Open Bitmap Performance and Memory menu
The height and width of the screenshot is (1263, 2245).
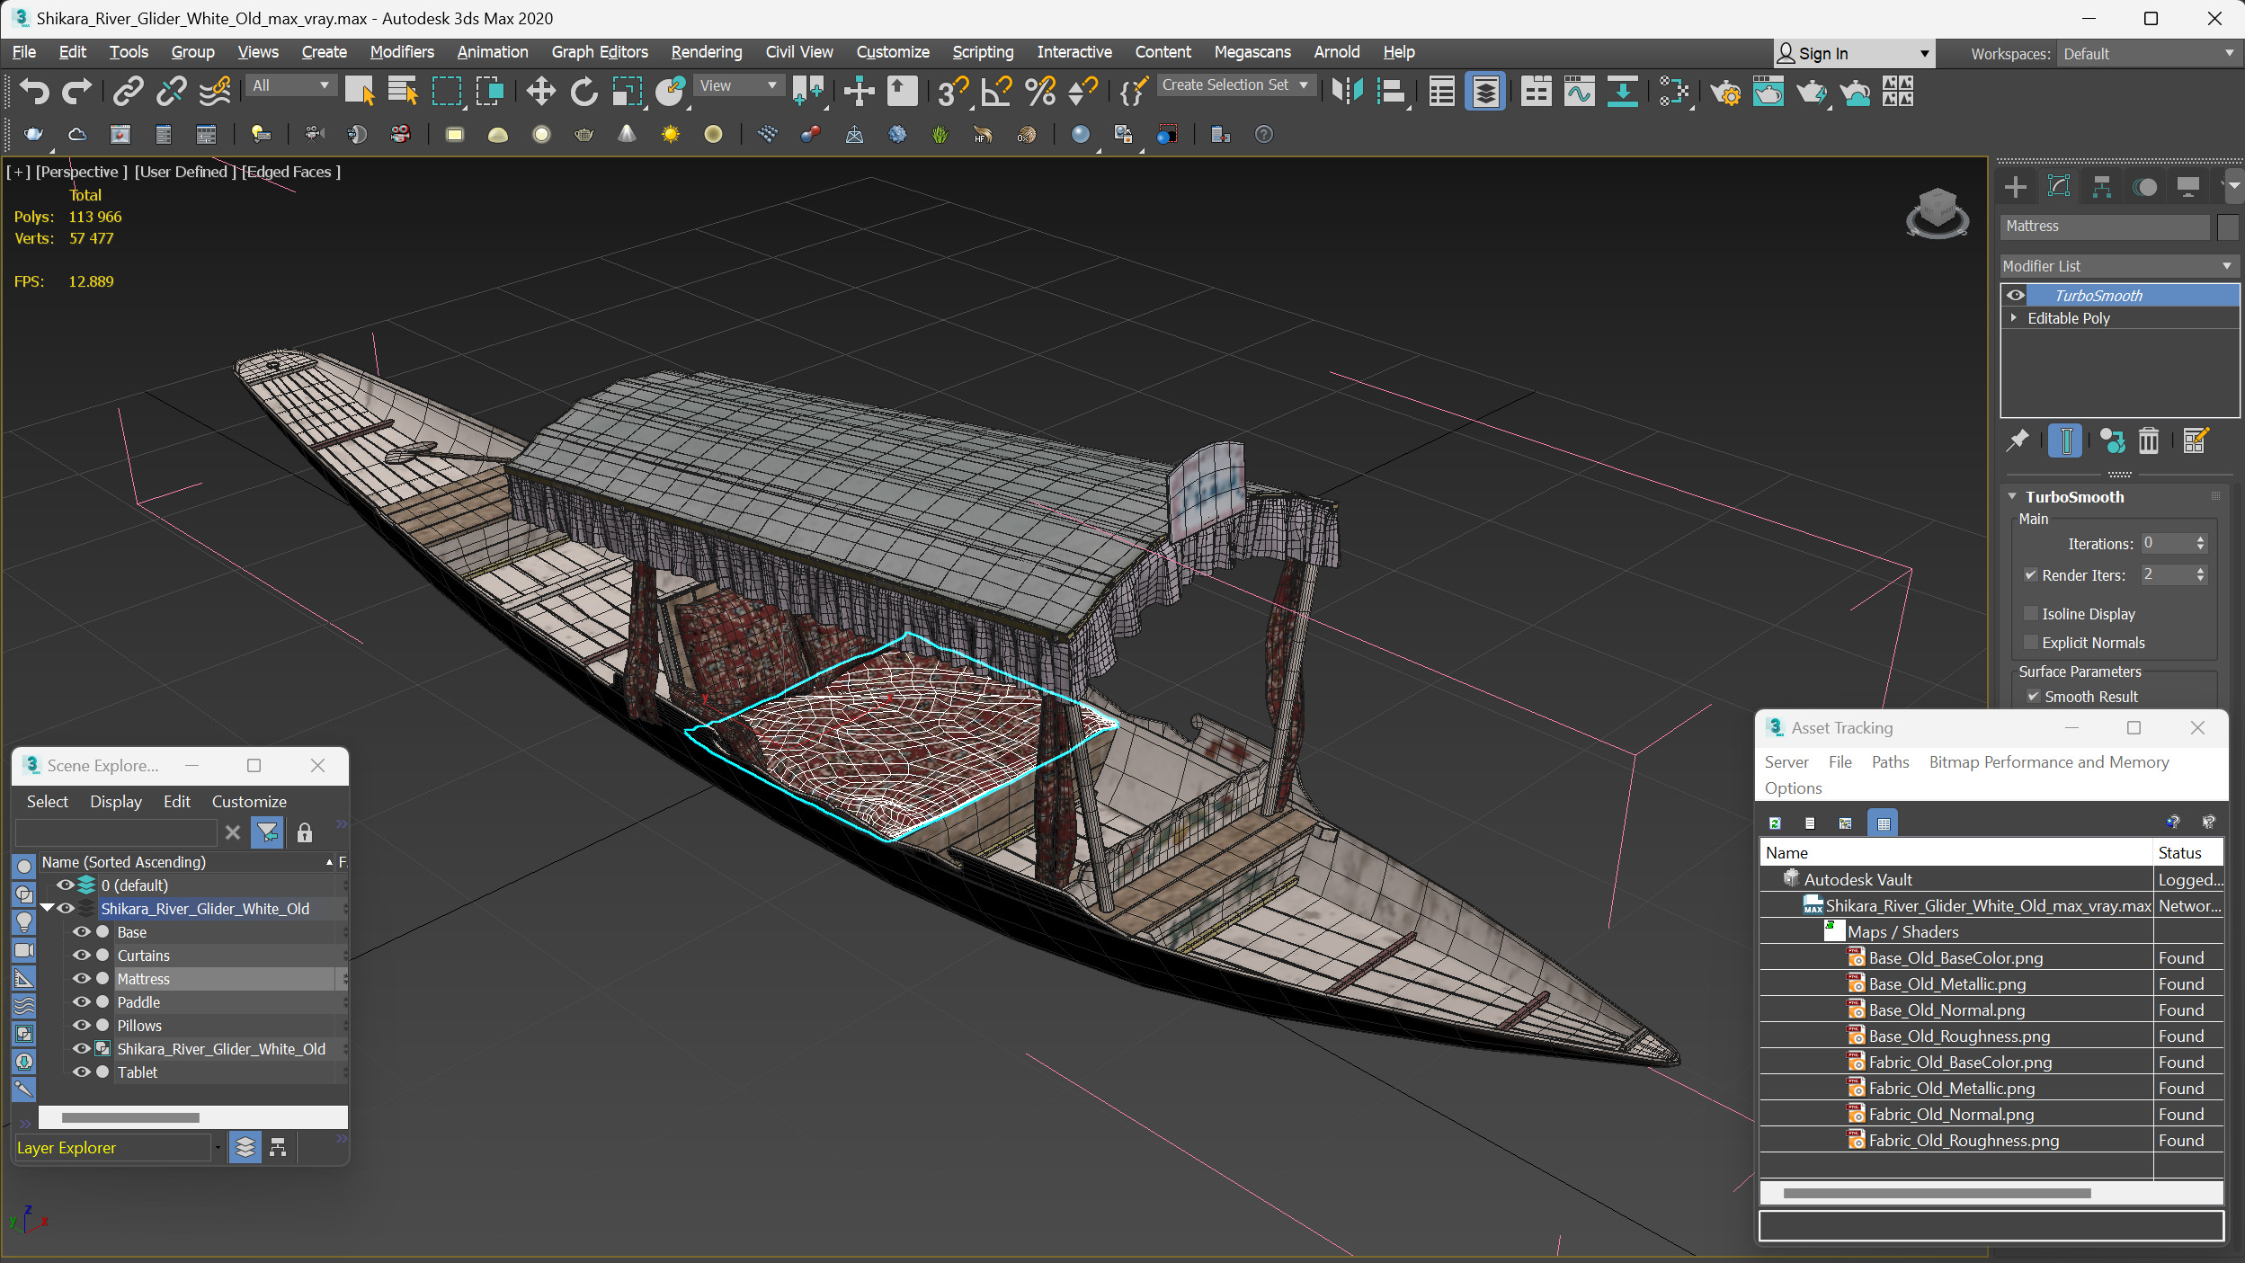(x=2048, y=762)
